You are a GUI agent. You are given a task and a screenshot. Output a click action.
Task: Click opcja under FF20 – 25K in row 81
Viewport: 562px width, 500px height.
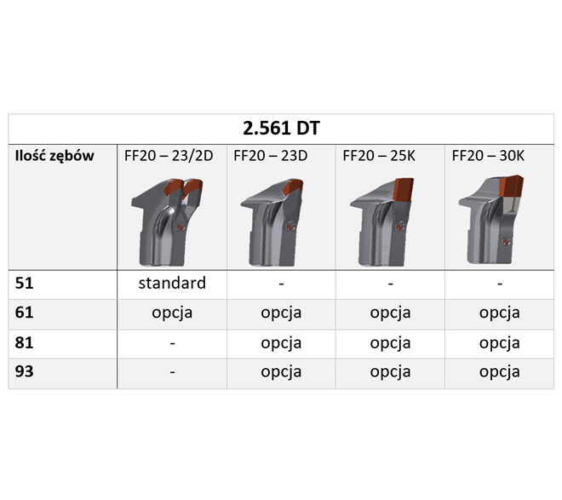390,342
